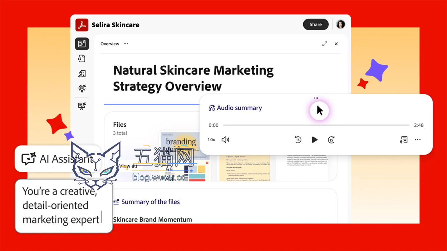Open the meeting notes document thumbnail
This screenshot has height=251, width=447.
(x=245, y=167)
